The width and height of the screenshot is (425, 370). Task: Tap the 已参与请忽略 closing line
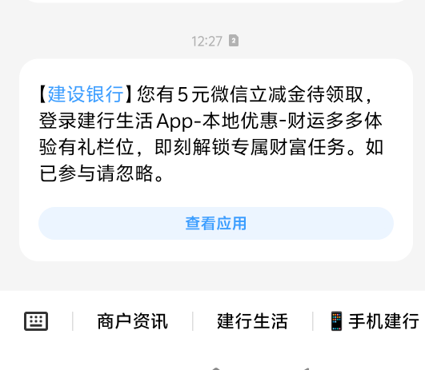pos(102,173)
